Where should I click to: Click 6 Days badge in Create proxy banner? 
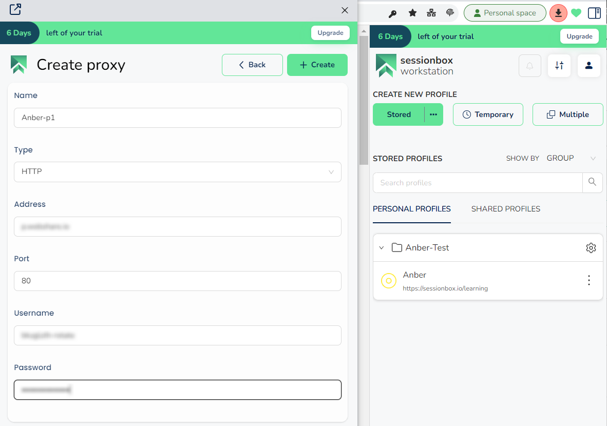point(19,33)
